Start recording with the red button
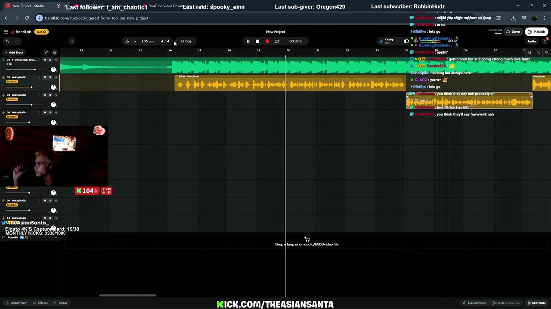The image size is (551, 309). point(267,41)
